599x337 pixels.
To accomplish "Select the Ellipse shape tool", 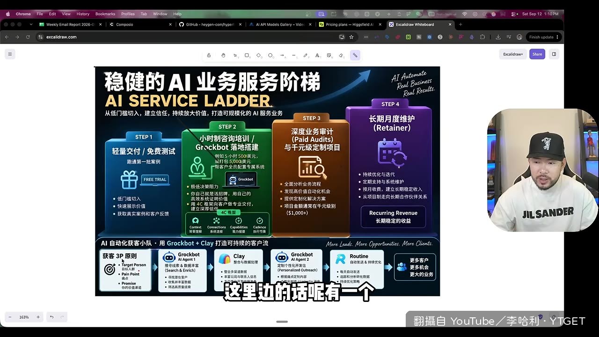I will pyautogui.click(x=270, y=55).
